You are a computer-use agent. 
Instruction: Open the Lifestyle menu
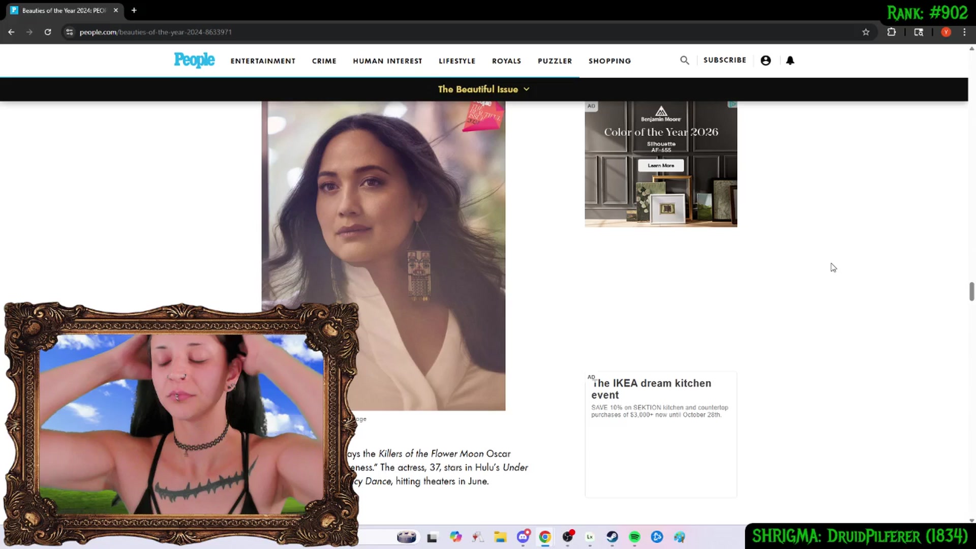click(457, 61)
